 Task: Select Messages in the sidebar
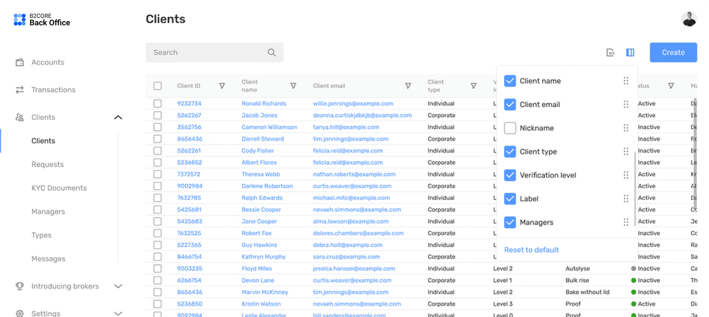click(48, 259)
